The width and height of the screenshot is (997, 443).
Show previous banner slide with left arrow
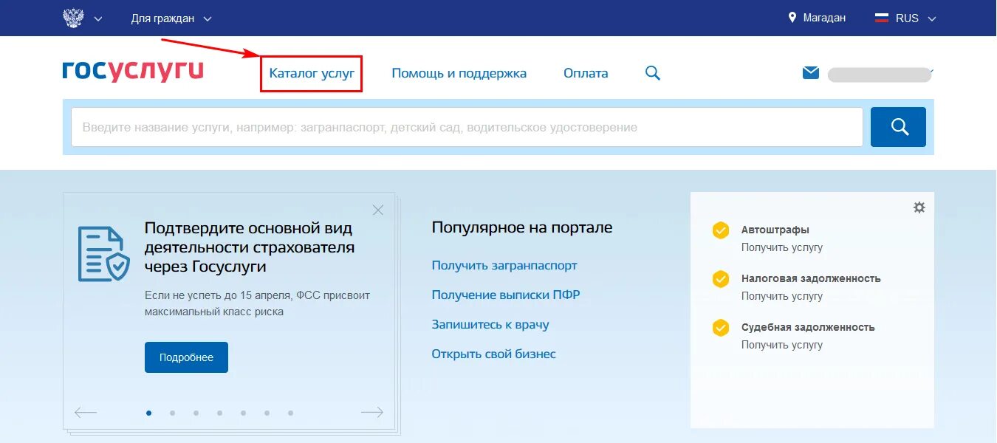coord(86,412)
